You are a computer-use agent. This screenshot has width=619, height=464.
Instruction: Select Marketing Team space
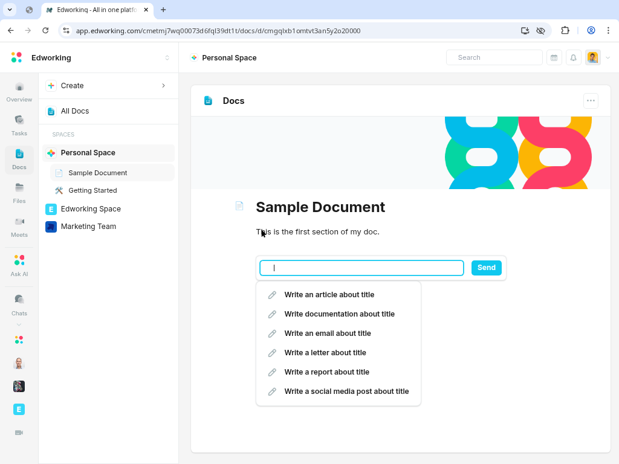pyautogui.click(x=88, y=227)
